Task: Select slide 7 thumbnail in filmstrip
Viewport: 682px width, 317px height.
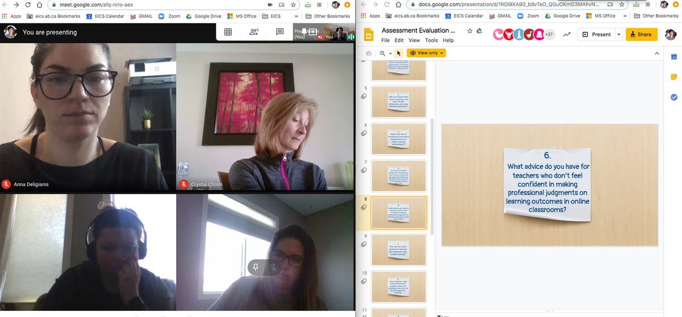Action: [x=398, y=176]
